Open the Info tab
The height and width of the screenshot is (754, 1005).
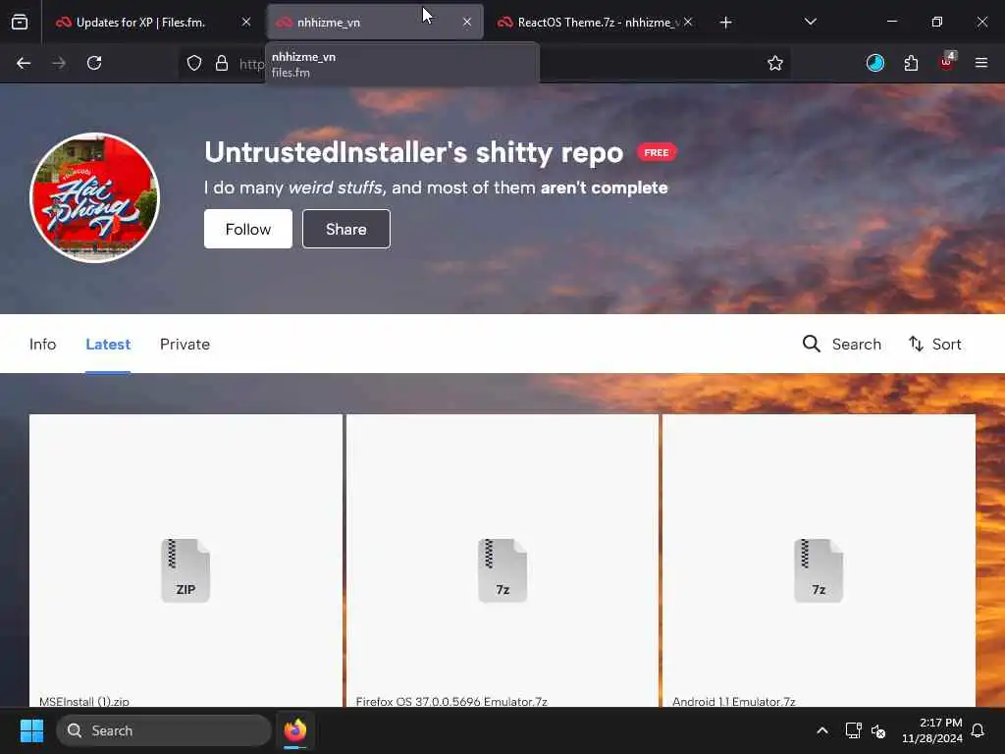click(x=42, y=345)
